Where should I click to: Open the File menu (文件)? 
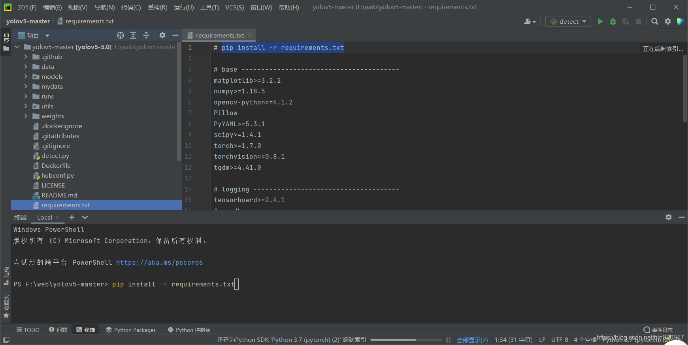click(27, 7)
